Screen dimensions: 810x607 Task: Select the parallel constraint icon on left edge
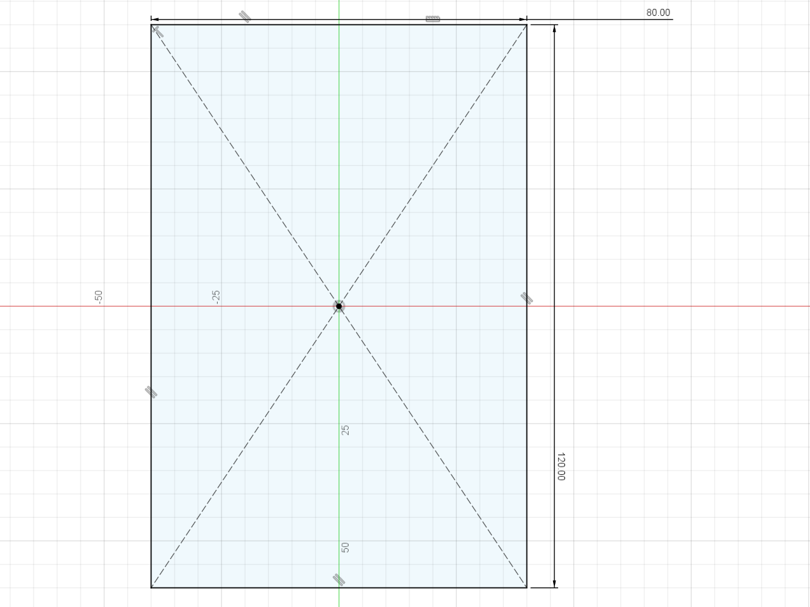[151, 392]
